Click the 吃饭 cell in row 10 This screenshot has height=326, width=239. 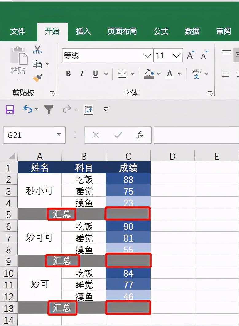tap(84, 273)
